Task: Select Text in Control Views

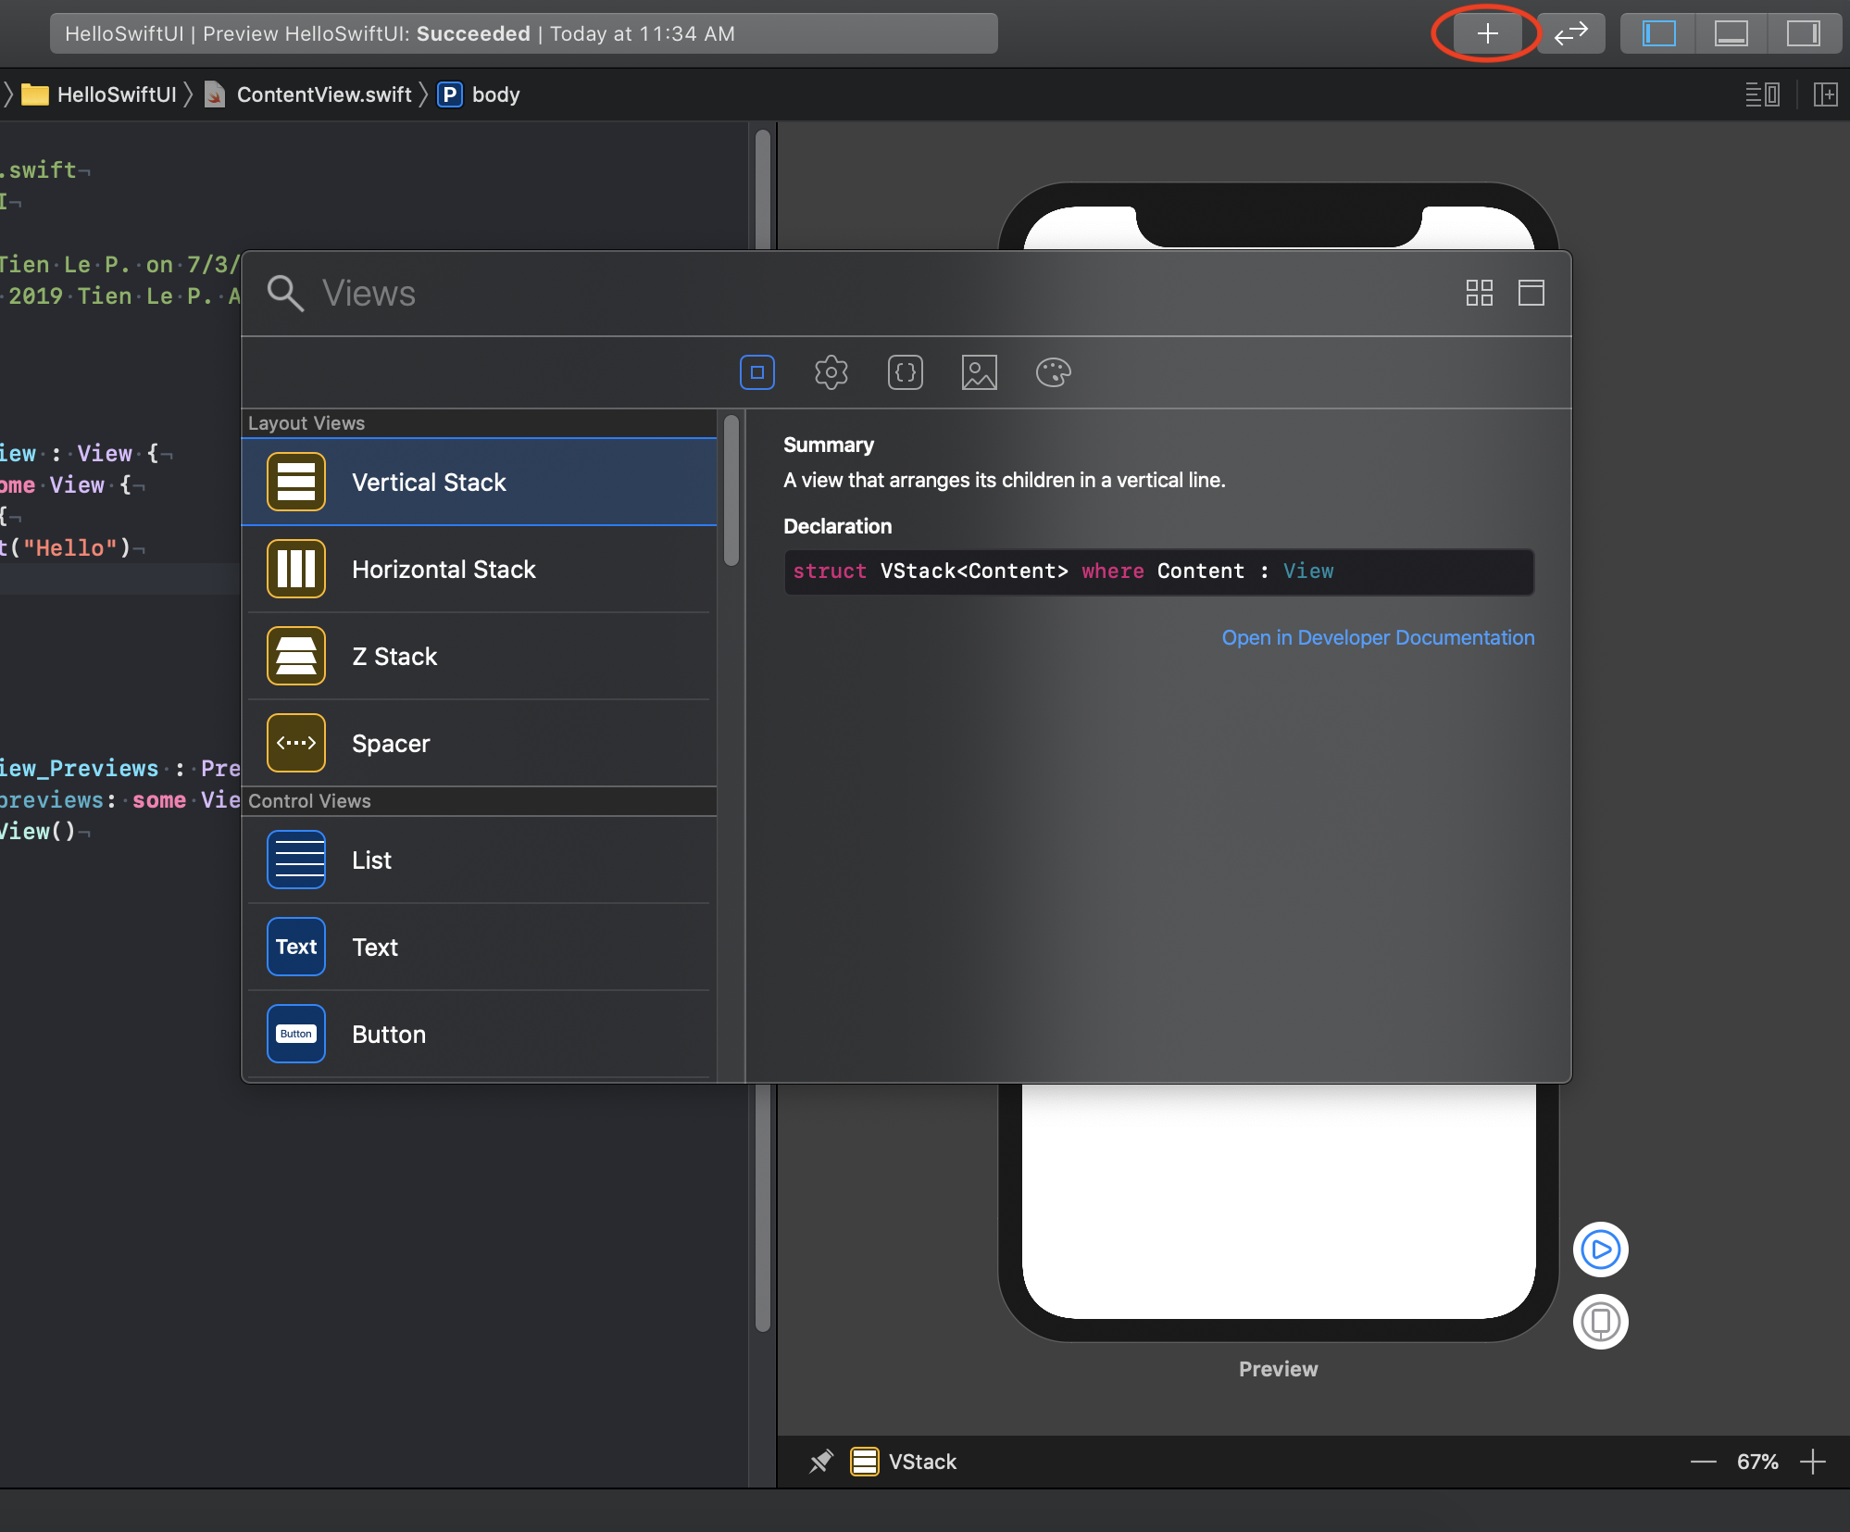Action: coord(480,948)
